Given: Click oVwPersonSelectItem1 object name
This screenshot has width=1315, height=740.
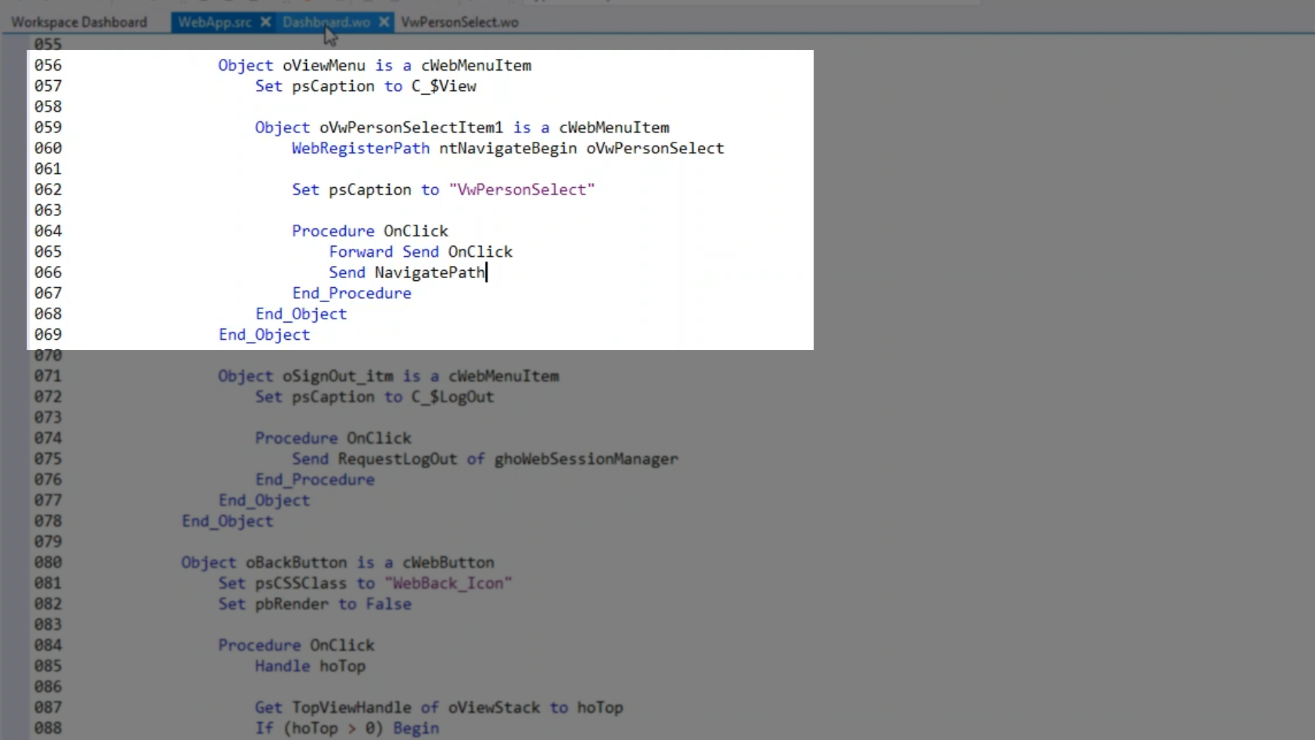Looking at the screenshot, I should coord(411,127).
